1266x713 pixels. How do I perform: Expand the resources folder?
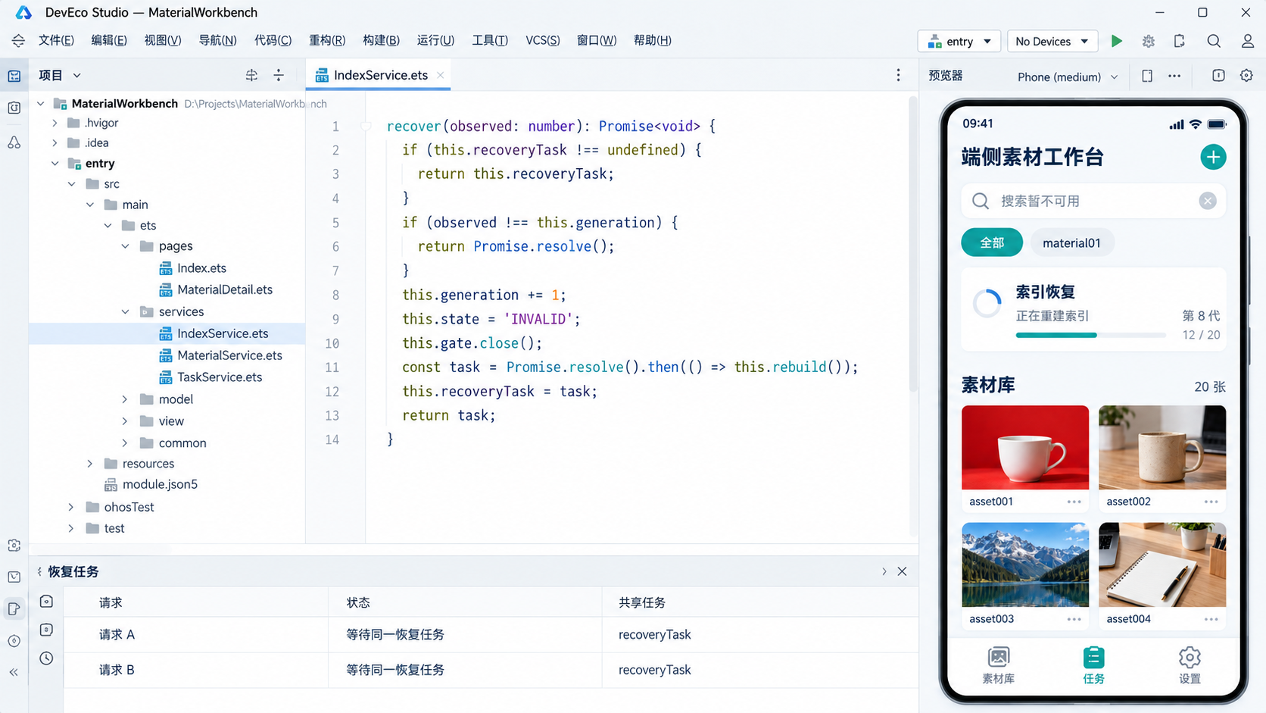click(x=90, y=464)
